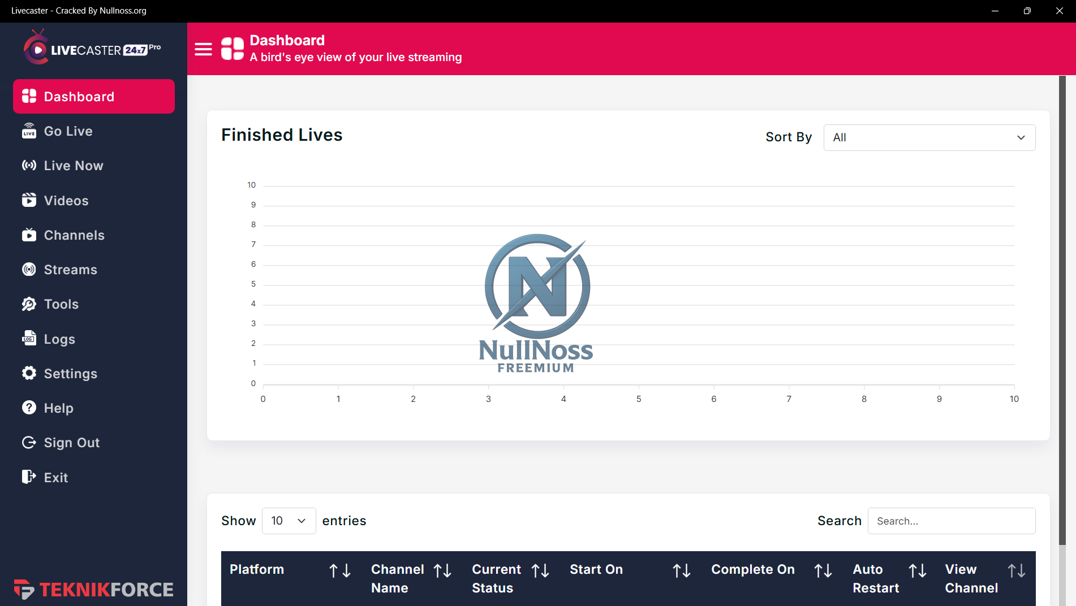
Task: Open the Help menu item
Action: pos(58,408)
